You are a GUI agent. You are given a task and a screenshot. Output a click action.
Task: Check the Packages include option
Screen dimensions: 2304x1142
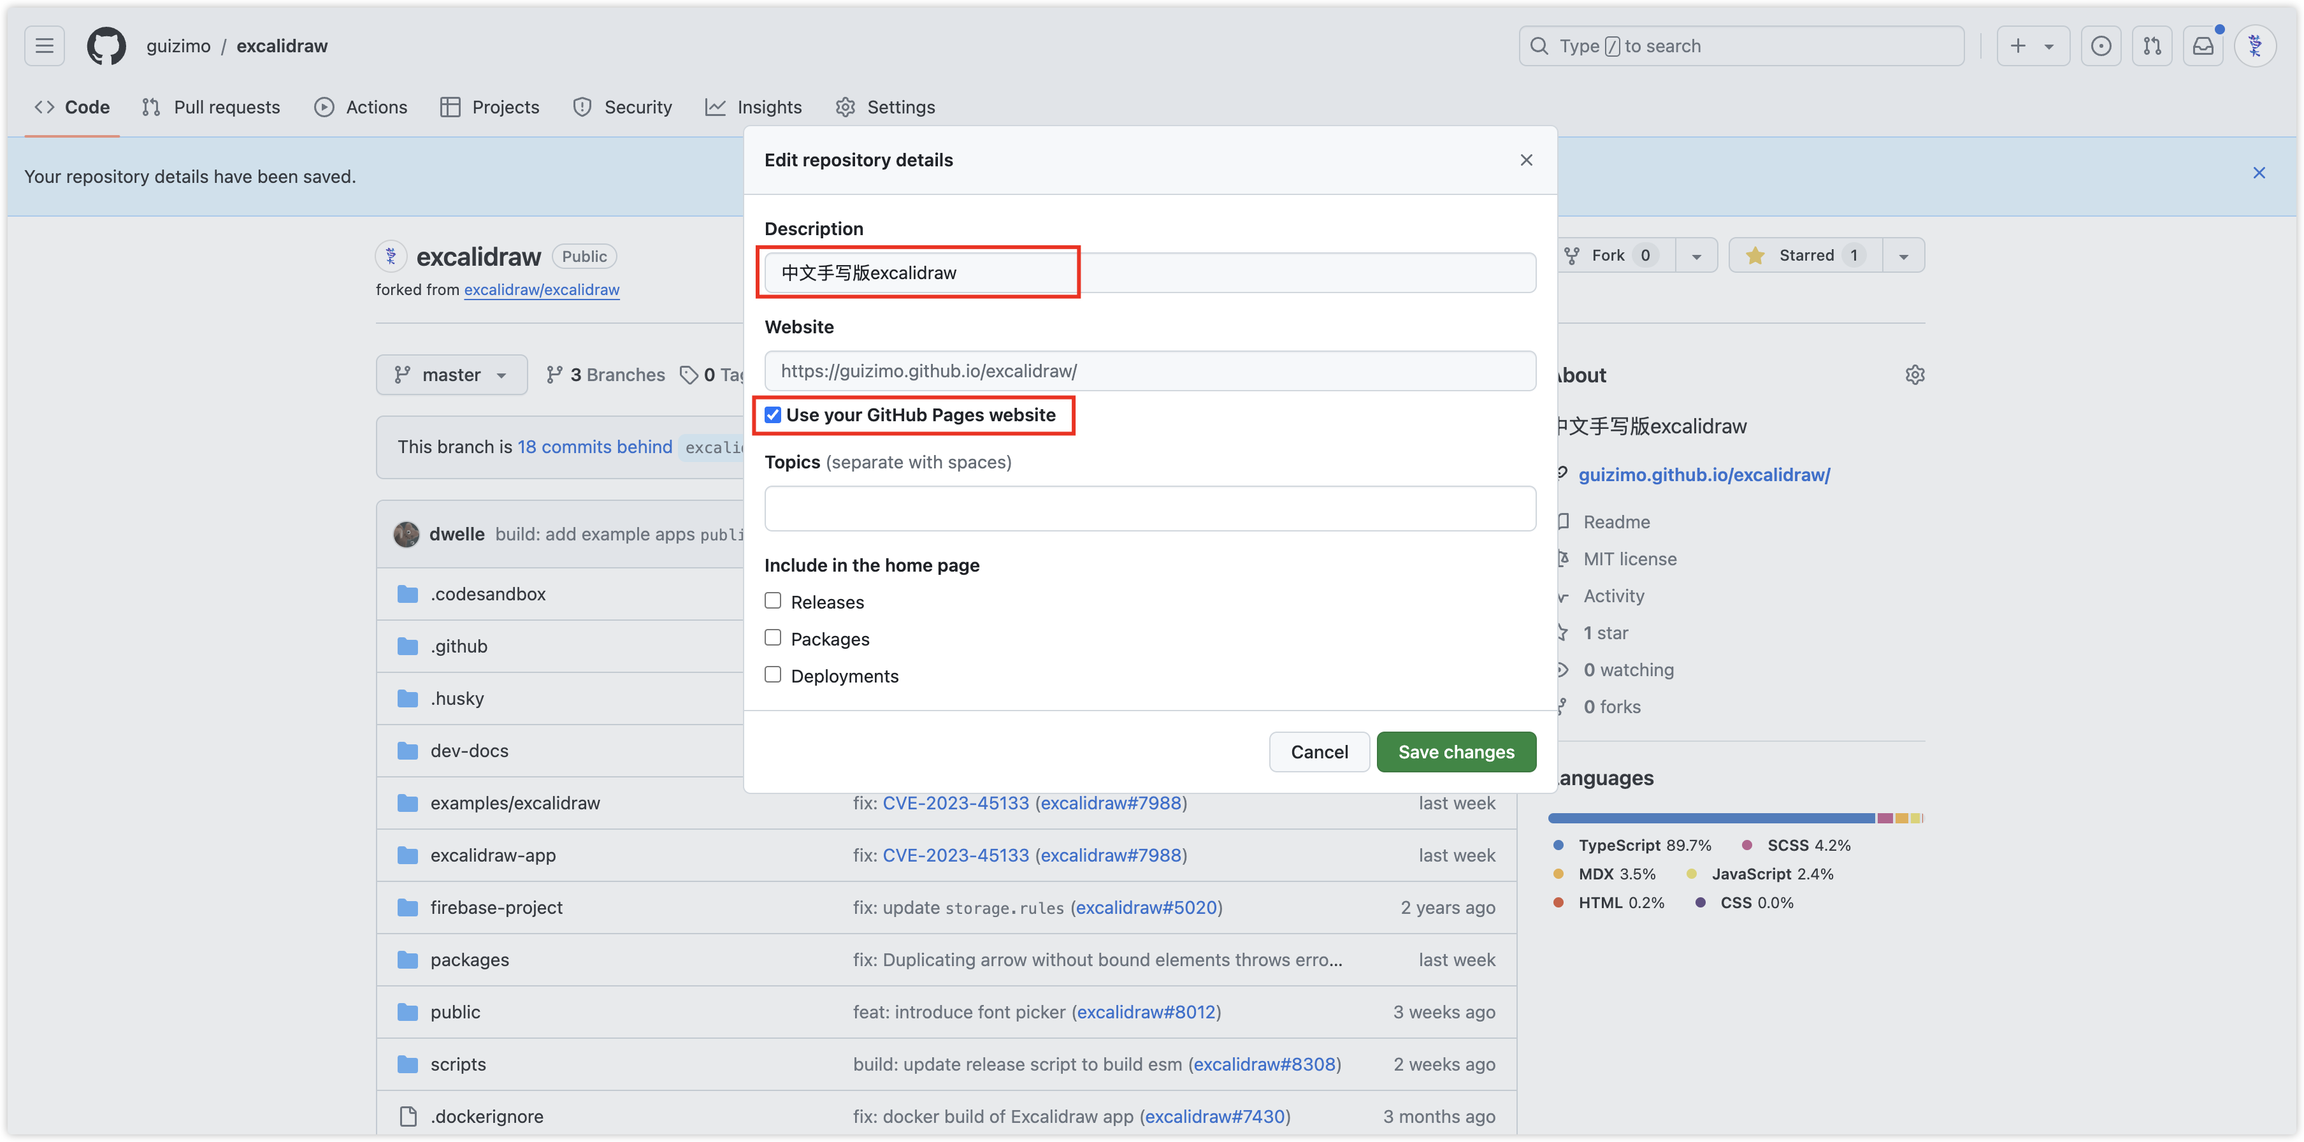pyautogui.click(x=773, y=637)
